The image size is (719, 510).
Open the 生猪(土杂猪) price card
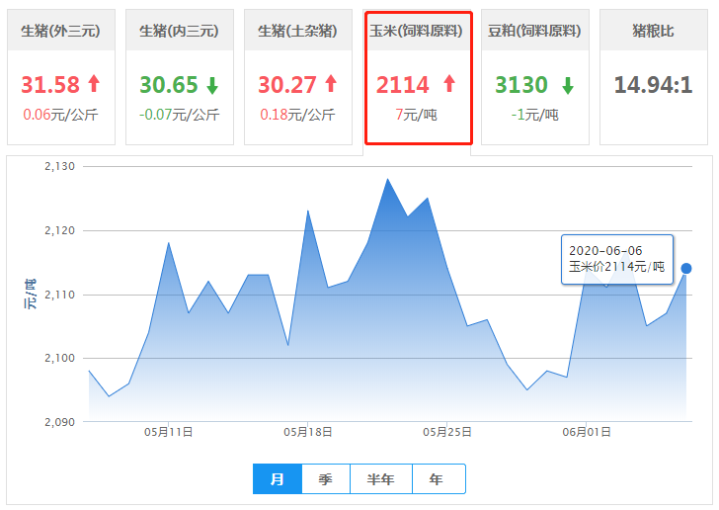pyautogui.click(x=298, y=77)
